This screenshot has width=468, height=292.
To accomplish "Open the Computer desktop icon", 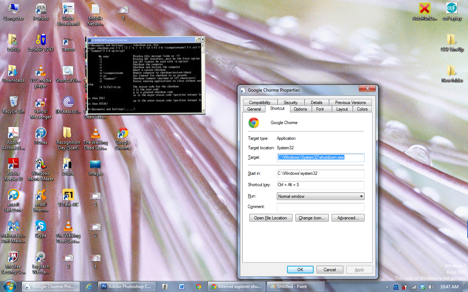I will 14,12.
